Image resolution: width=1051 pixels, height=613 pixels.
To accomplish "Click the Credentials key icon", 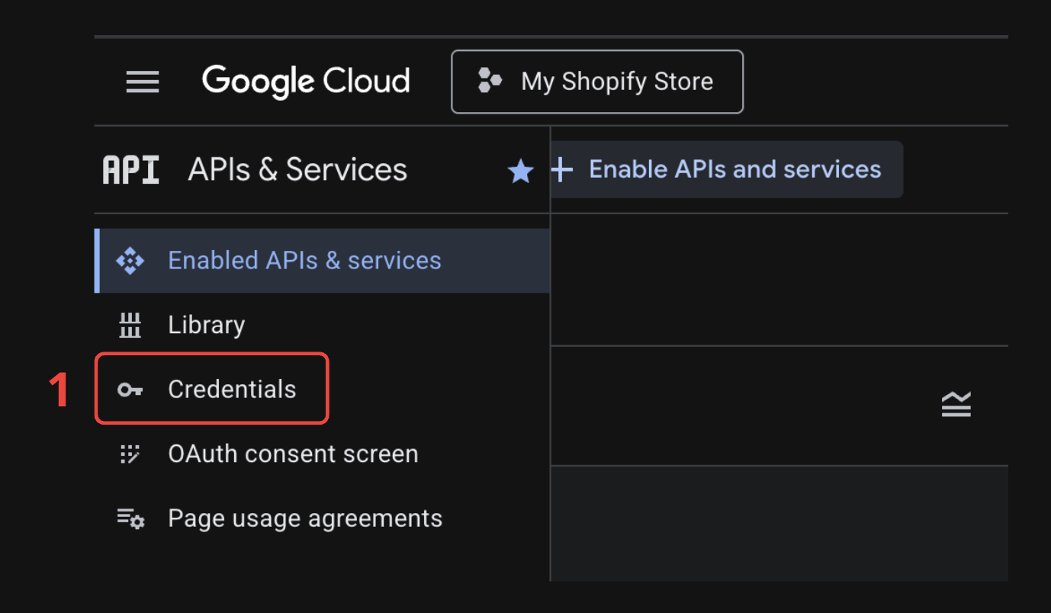I will (x=130, y=390).
